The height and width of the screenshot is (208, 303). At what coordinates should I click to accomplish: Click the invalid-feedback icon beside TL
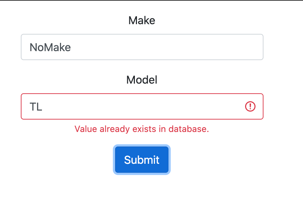pos(250,106)
